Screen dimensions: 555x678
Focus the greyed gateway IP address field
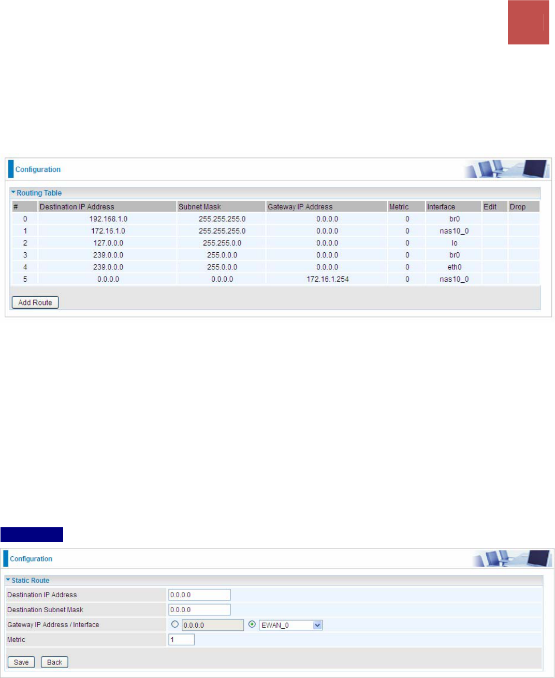pos(213,625)
